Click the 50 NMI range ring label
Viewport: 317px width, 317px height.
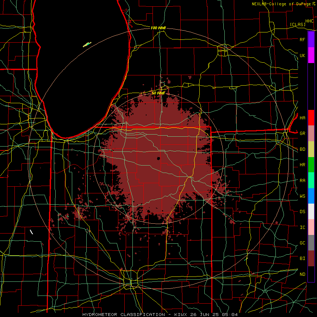(x=158, y=93)
